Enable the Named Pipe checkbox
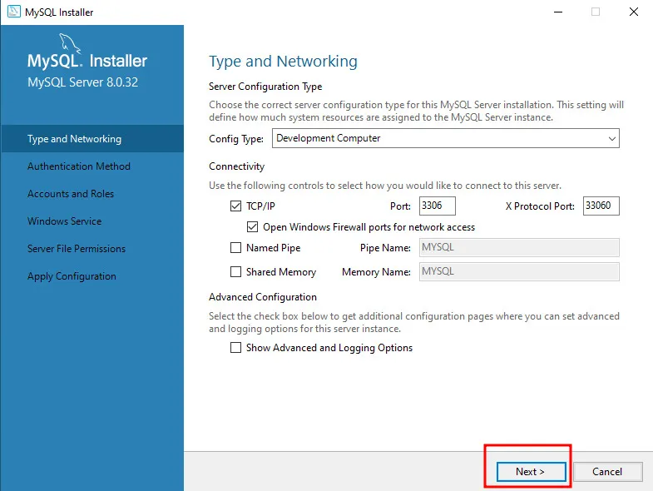Screen dimensions: 653x491 pos(235,248)
